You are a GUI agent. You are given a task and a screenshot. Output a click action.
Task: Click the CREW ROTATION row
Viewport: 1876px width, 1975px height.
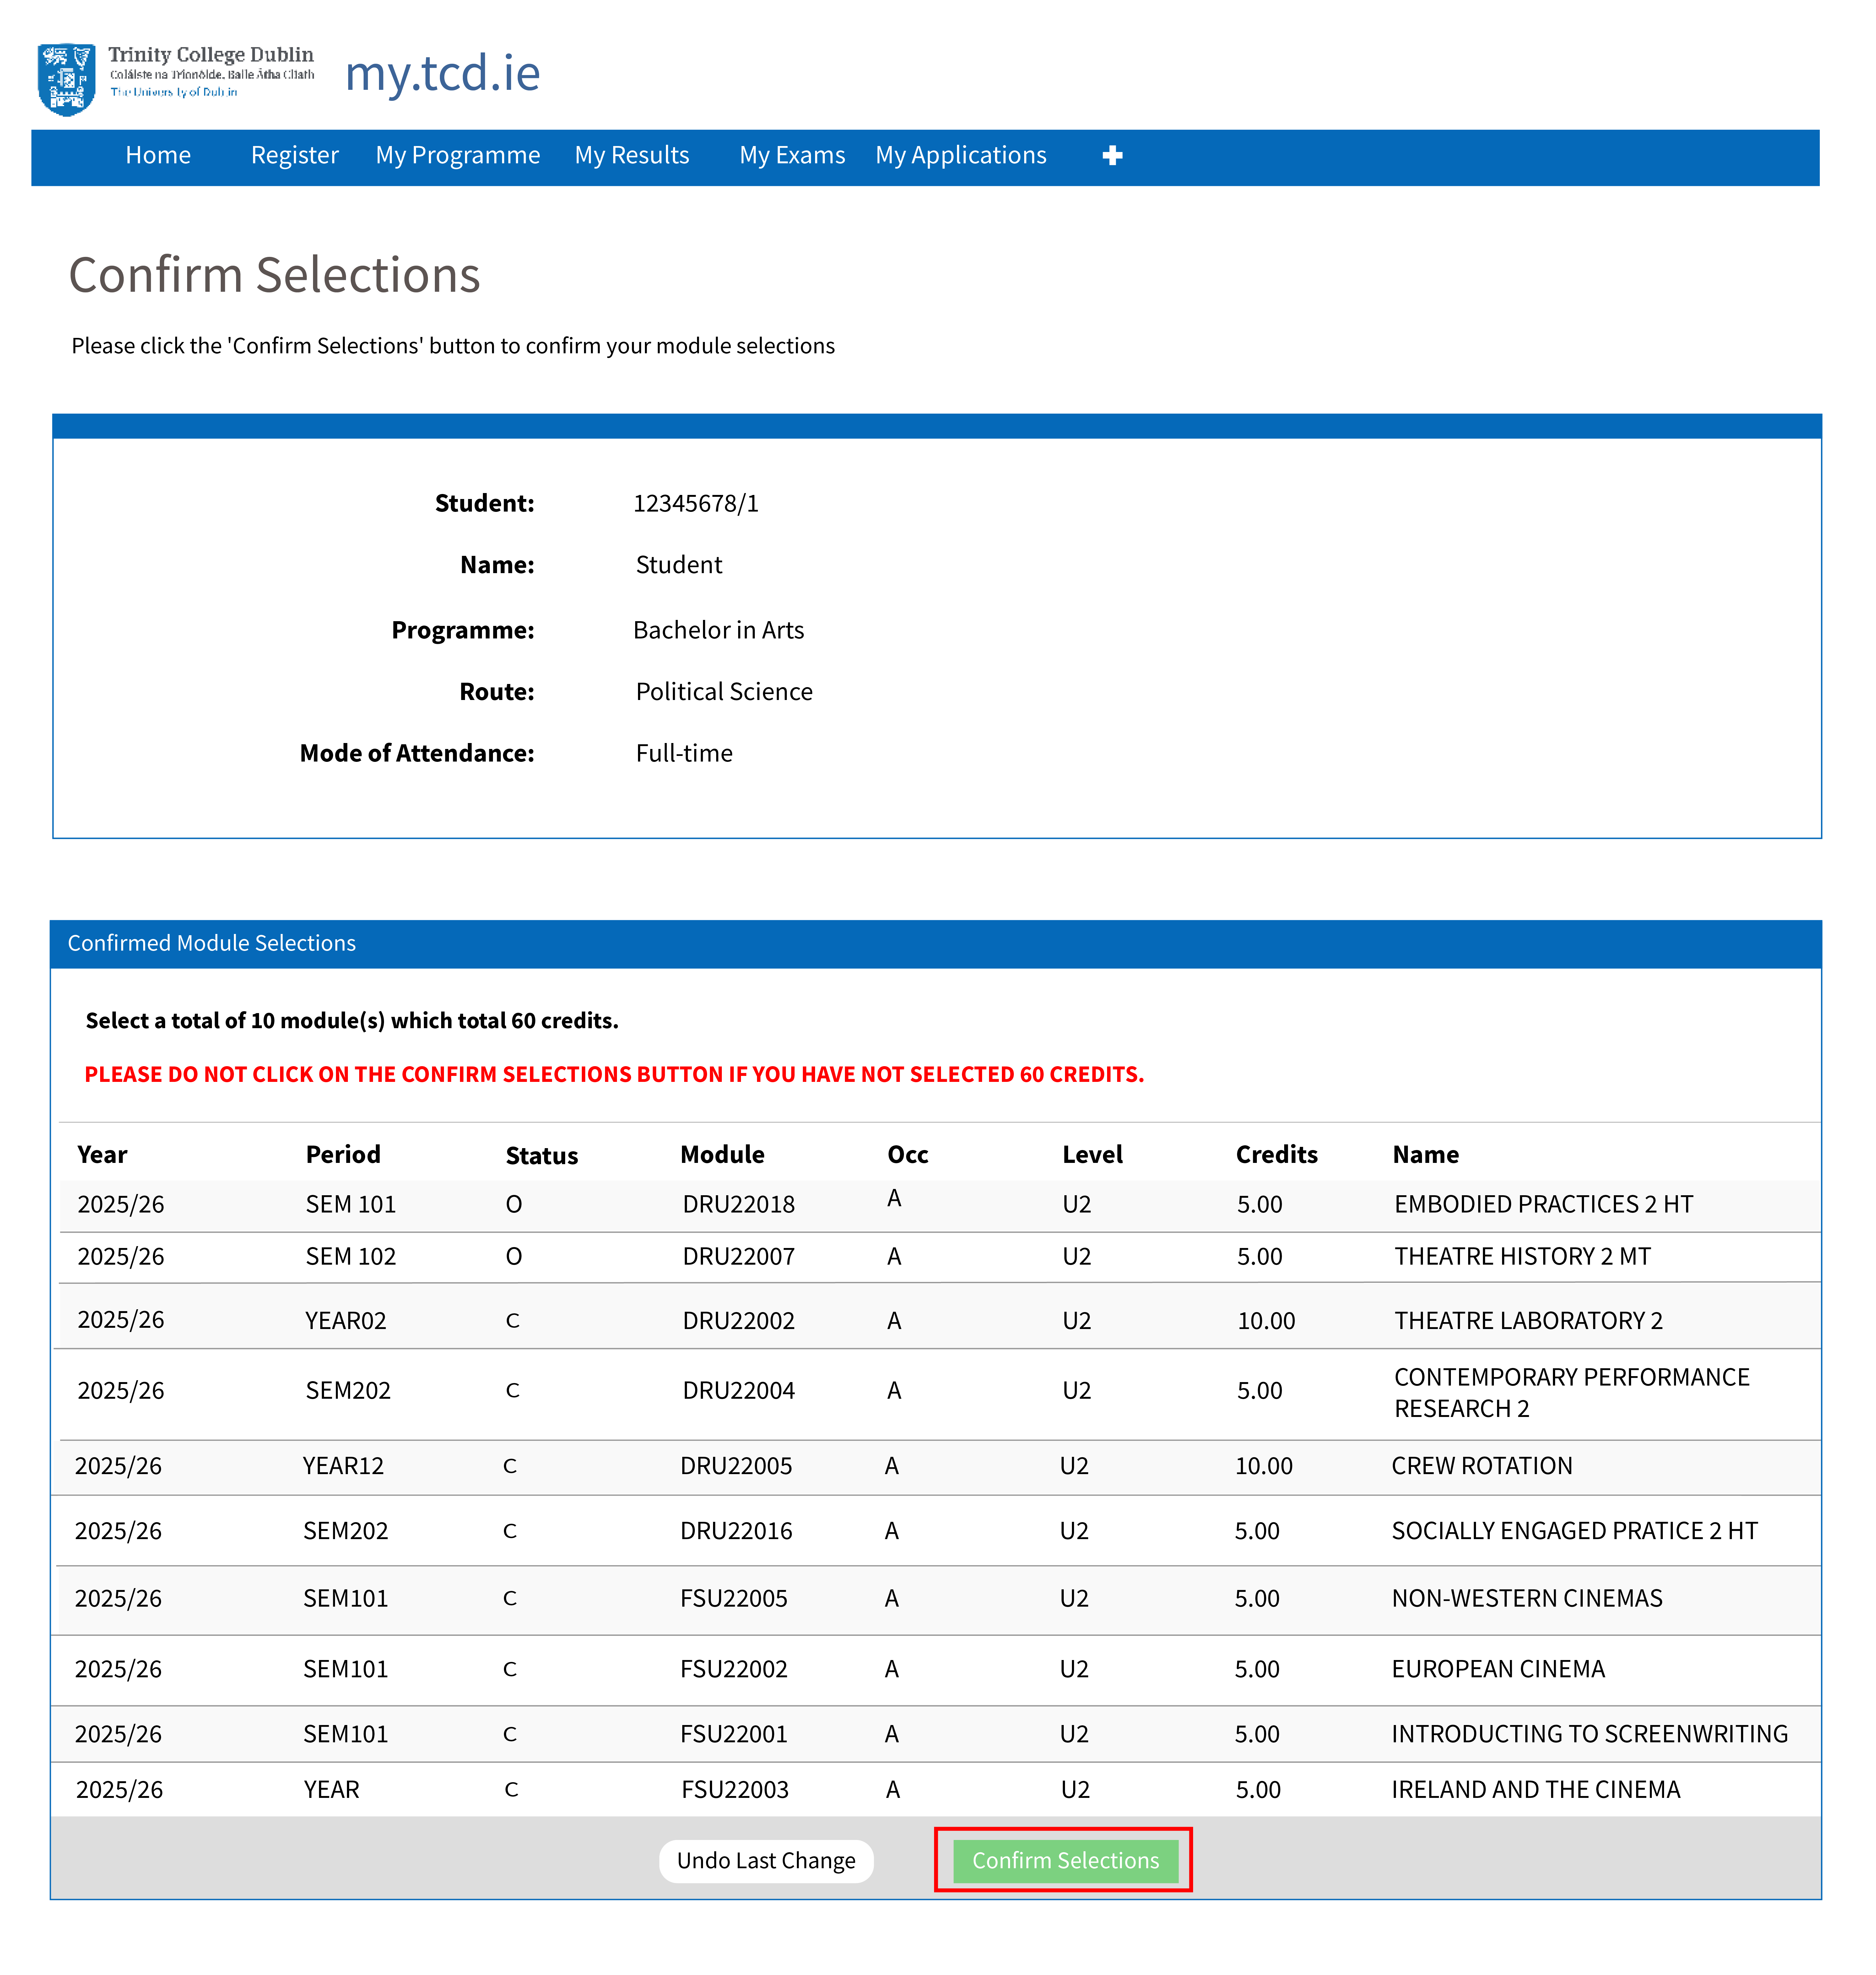click(1481, 1465)
